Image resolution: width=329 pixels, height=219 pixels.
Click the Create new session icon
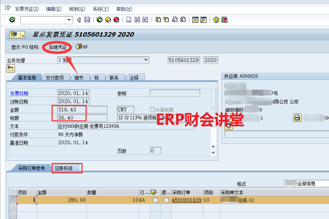pyautogui.click(x=195, y=20)
